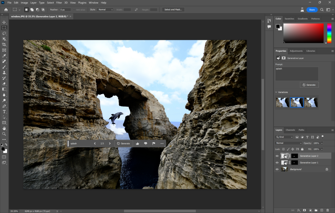Open the layer blending mode dropdown
The image size is (335, 213).
pyautogui.click(x=289, y=143)
